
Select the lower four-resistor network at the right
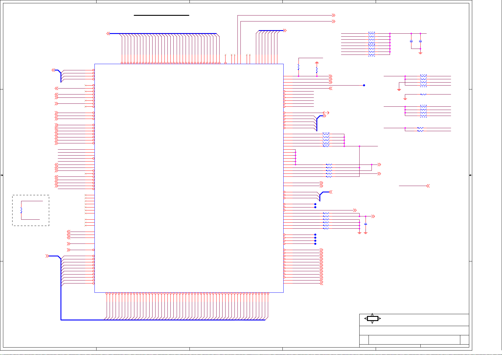[x=423, y=111]
